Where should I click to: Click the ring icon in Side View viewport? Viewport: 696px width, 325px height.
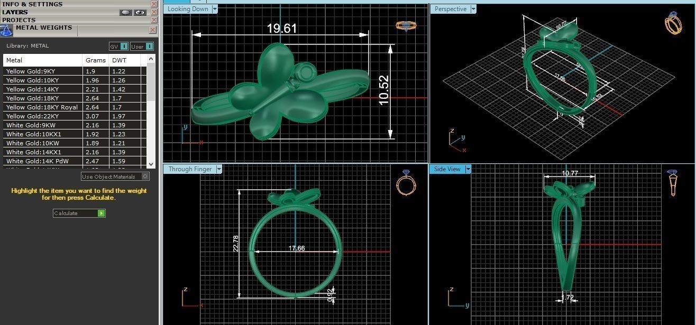click(672, 183)
